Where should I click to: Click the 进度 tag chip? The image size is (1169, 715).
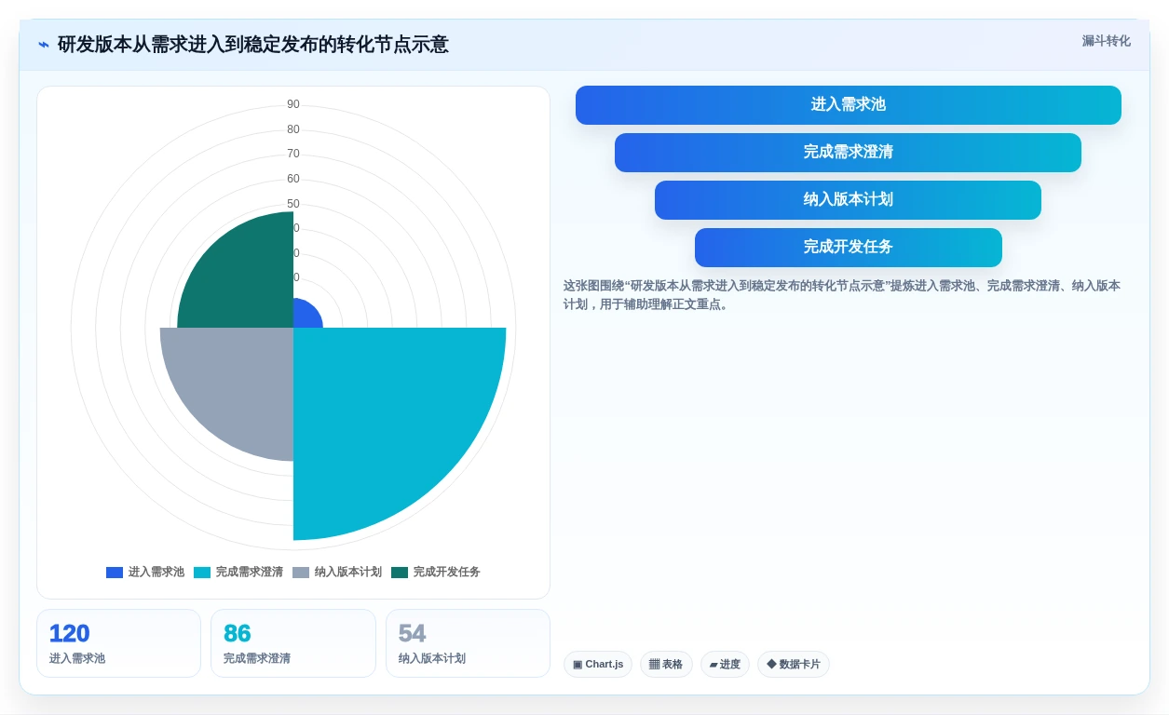pyautogui.click(x=725, y=664)
